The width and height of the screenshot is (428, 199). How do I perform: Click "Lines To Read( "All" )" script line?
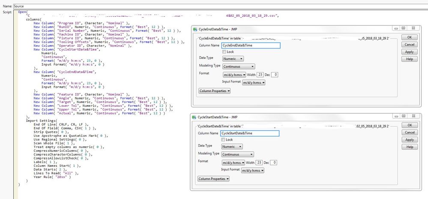point(56,173)
